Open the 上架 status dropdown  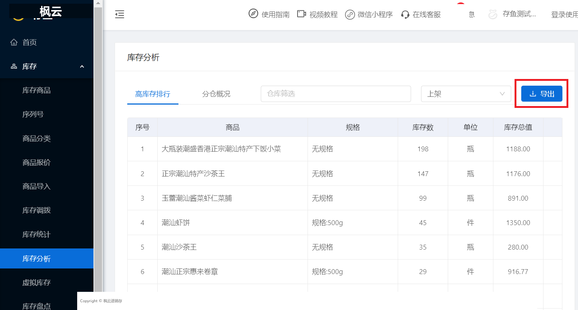tap(466, 94)
